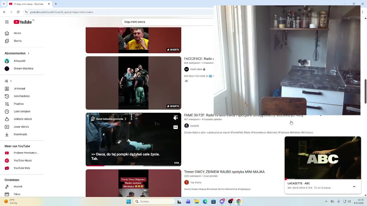Open the FACE2FACE Shorts thumbnail
The image size is (367, 206).
133,83
